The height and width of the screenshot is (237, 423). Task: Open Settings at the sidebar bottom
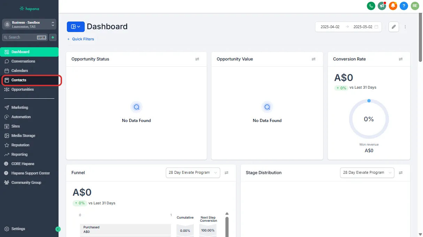[18, 229]
